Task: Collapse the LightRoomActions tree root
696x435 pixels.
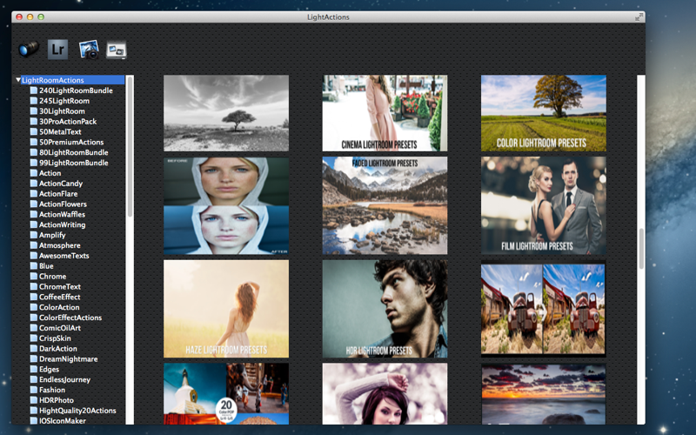Action: pos(18,80)
